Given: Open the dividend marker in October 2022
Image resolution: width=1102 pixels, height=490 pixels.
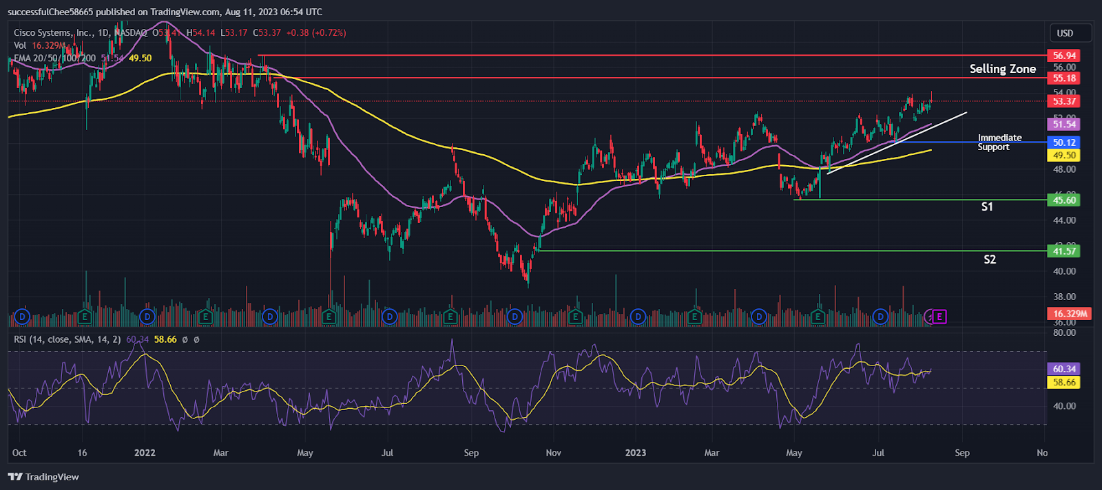Looking at the screenshot, I should tap(514, 317).
